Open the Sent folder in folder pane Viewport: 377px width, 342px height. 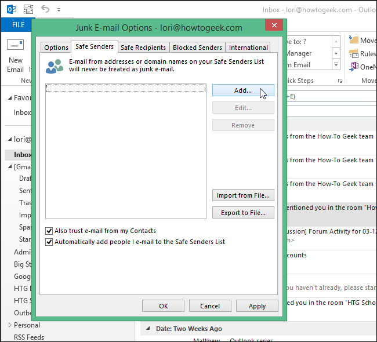(25, 191)
